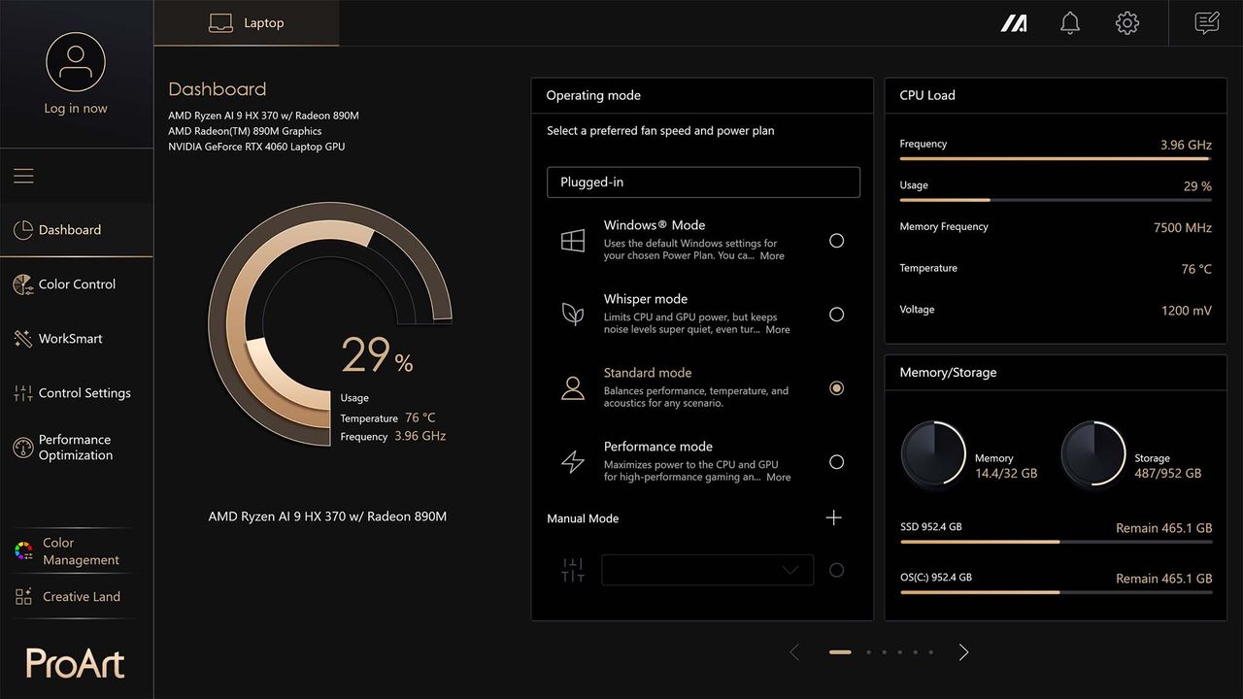Click the Memory circular gauge
This screenshot has height=699, width=1243.
(932, 451)
